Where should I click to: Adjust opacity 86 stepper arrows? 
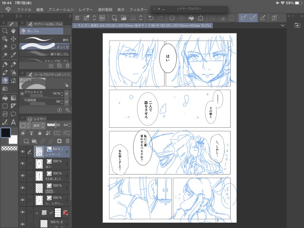coord(62,101)
